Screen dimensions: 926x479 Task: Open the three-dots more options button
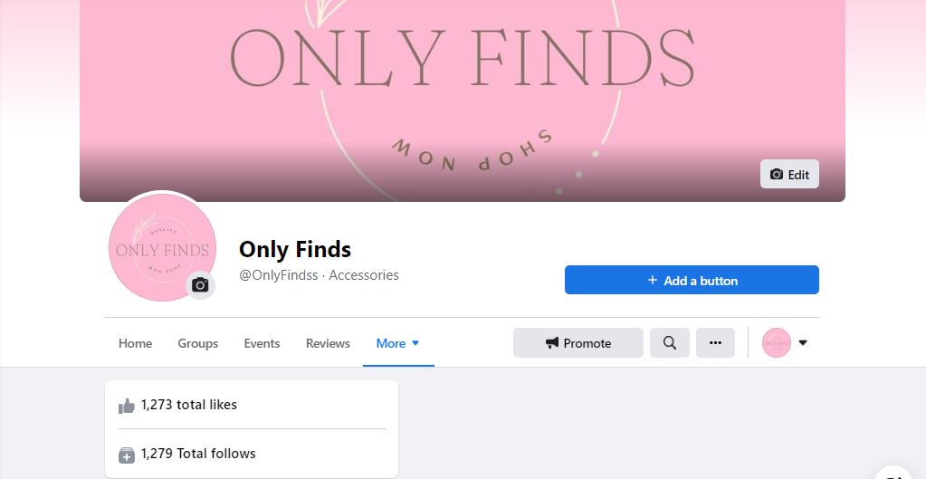pyautogui.click(x=715, y=342)
